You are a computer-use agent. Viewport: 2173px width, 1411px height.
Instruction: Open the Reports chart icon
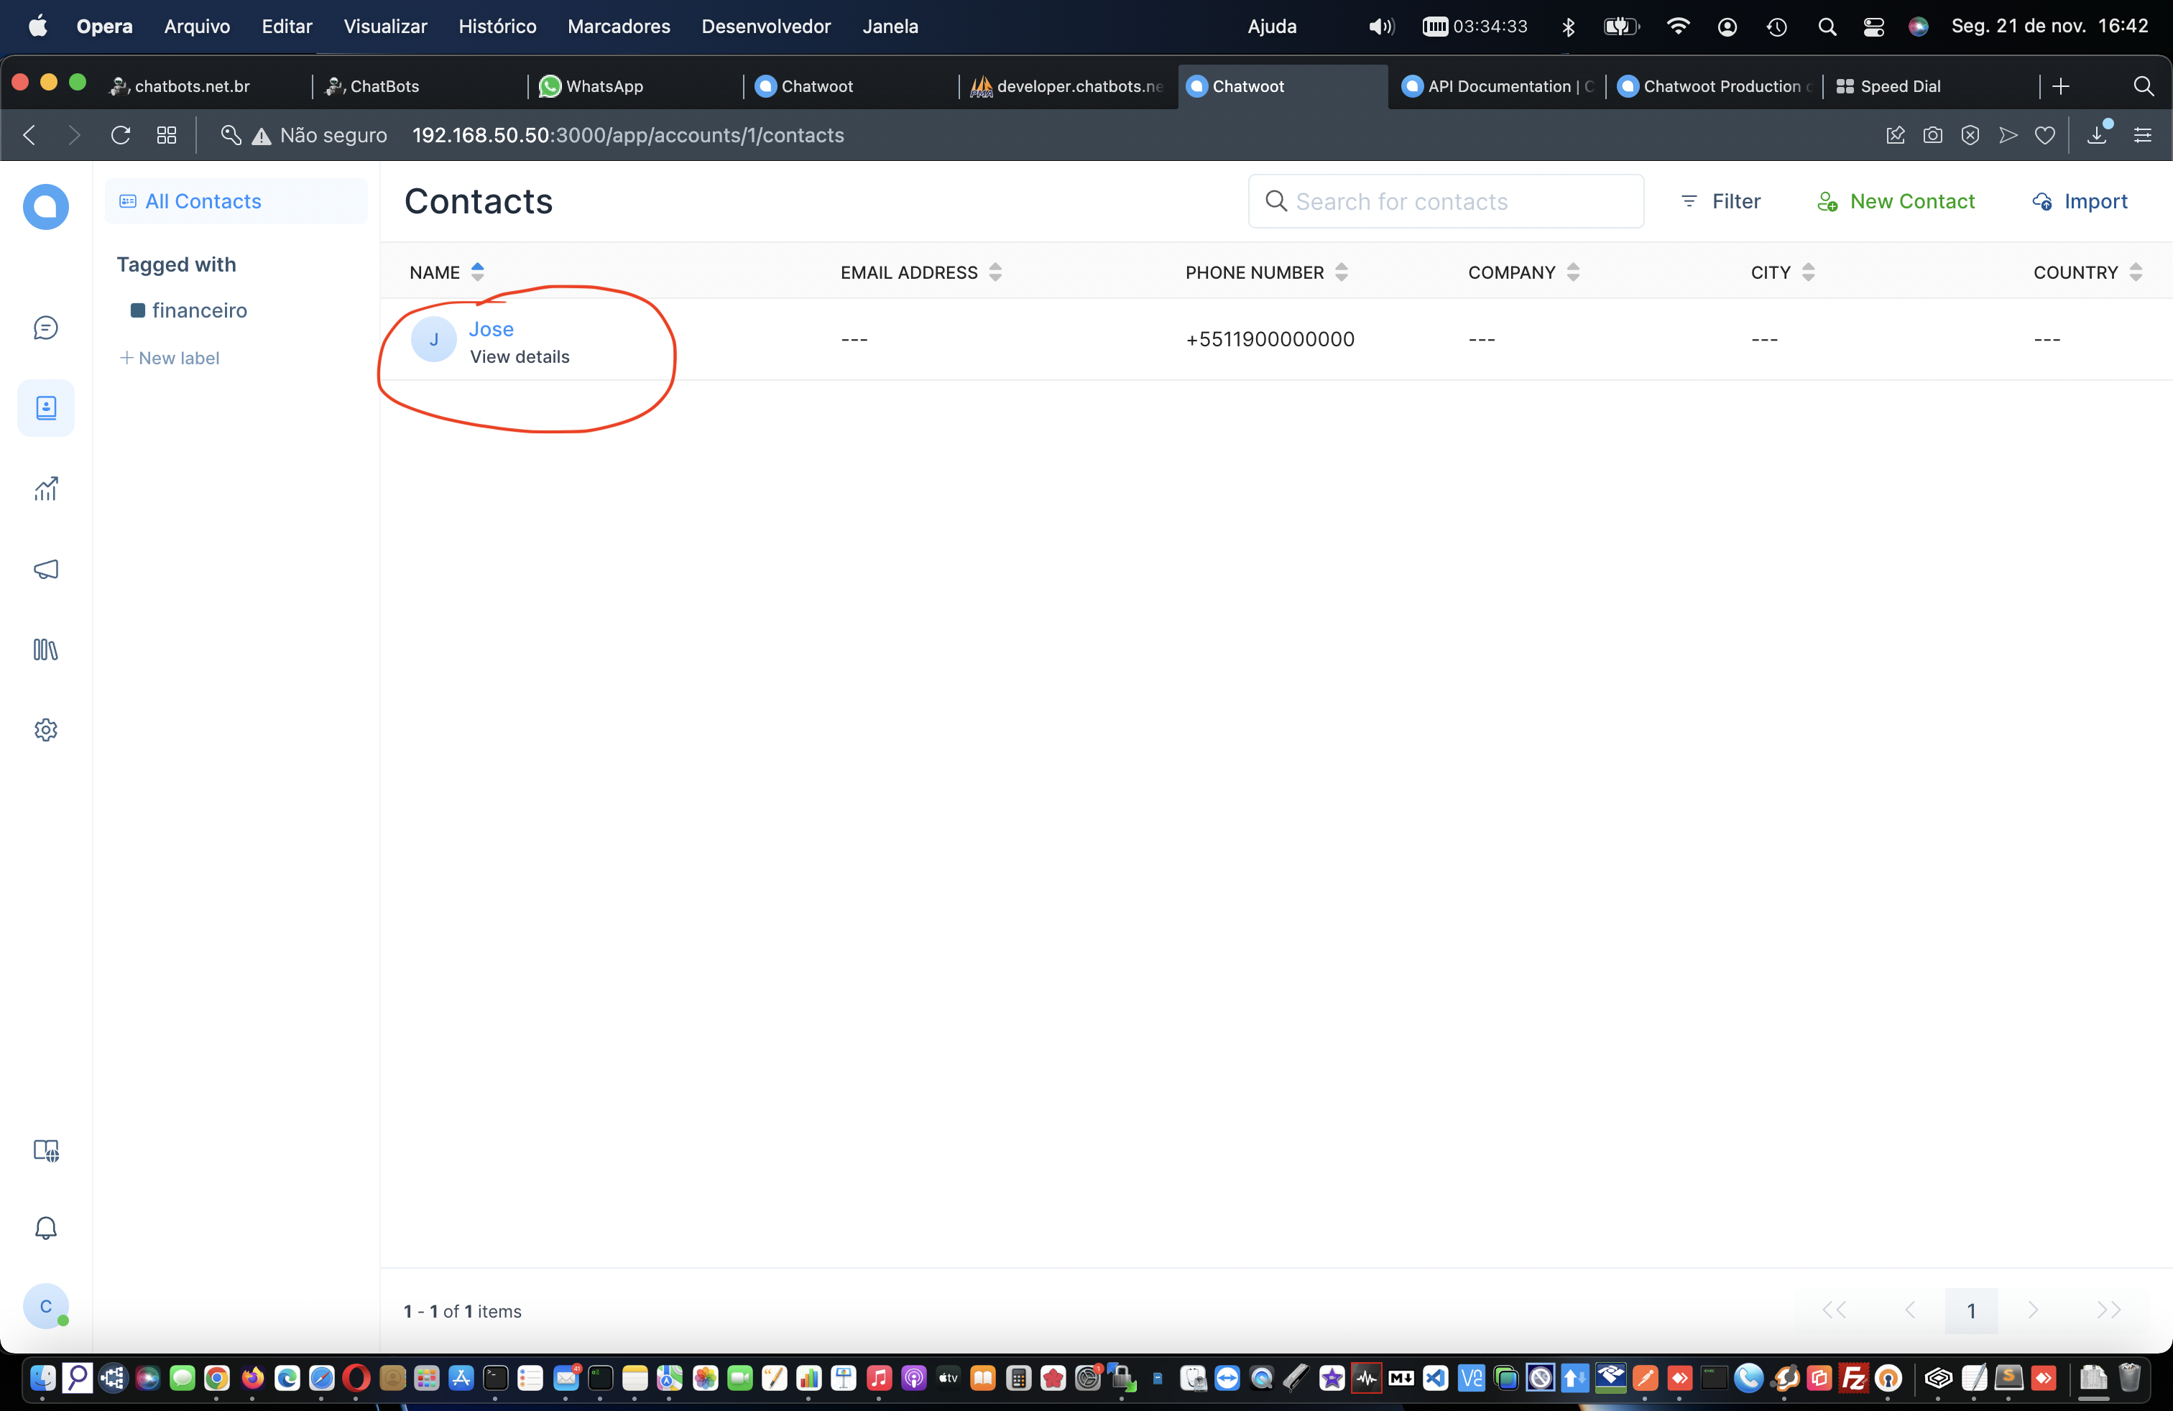click(x=46, y=489)
